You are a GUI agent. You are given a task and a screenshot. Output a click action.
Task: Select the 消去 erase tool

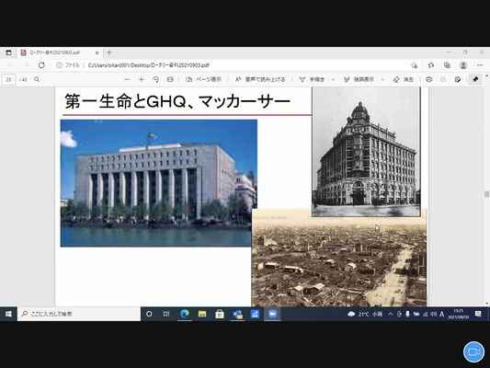coord(404,79)
